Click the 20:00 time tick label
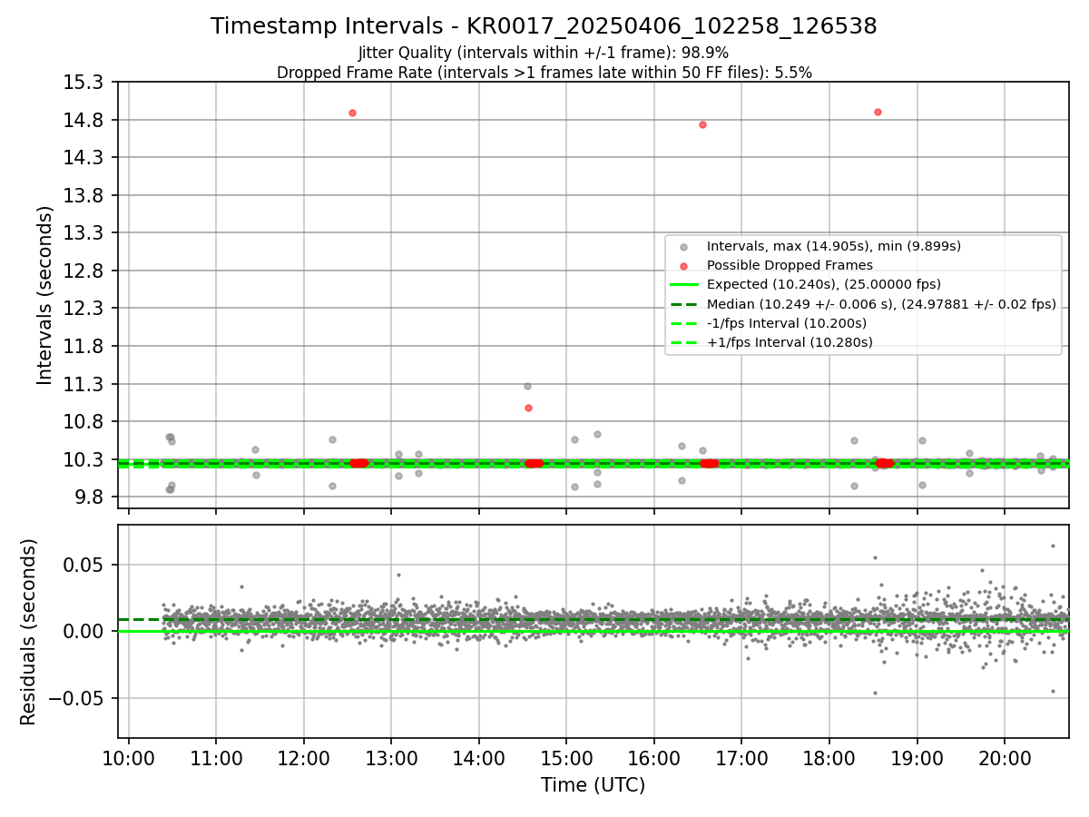This screenshot has height=817, width=1089. coord(1005,759)
